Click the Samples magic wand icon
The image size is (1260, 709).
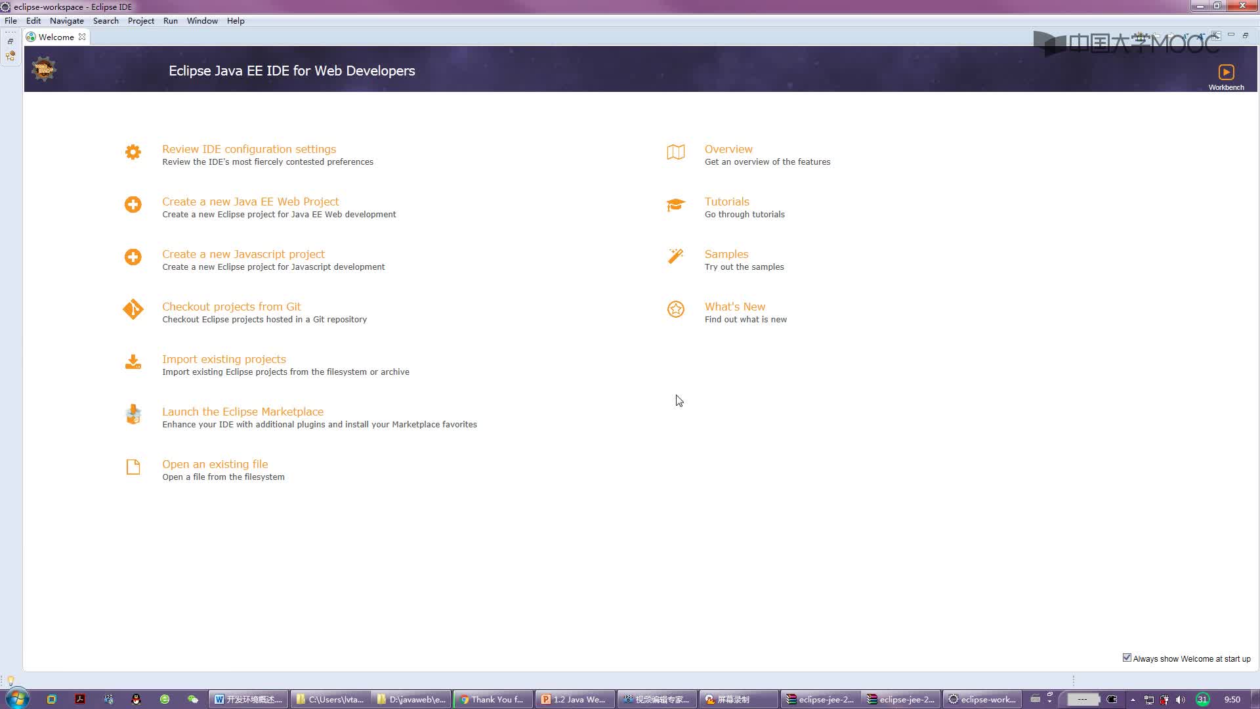(x=675, y=256)
